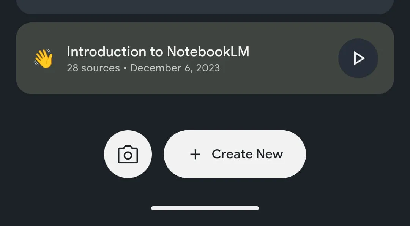Viewport: 410px width, 226px height.
Task: Tap the Create New pill button
Action: [234, 154]
